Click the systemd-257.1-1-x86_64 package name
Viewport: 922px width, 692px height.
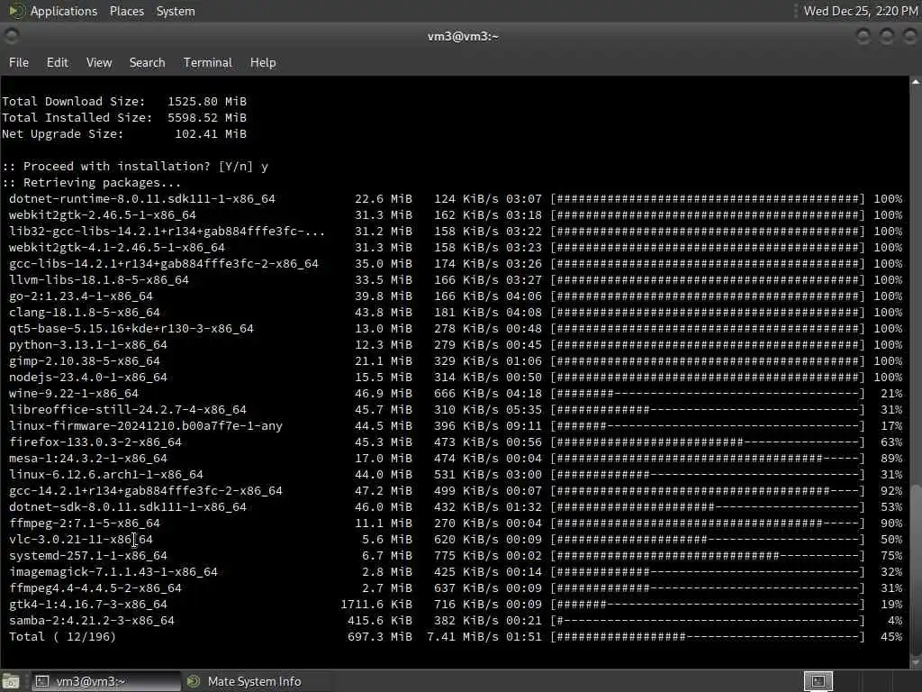[87, 555]
